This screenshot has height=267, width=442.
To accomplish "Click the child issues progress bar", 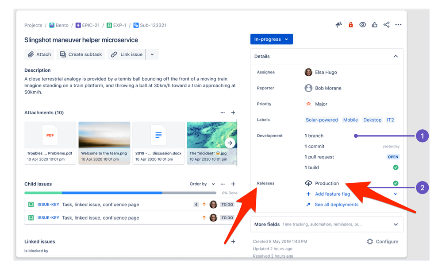I will [x=120, y=193].
